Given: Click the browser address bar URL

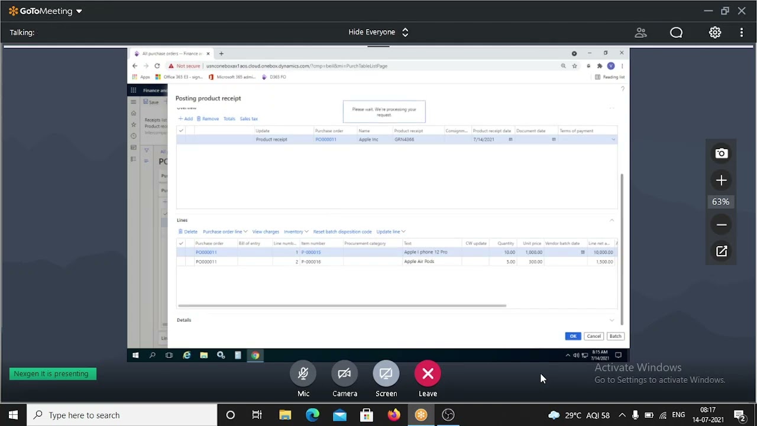Looking at the screenshot, I should pos(297,66).
